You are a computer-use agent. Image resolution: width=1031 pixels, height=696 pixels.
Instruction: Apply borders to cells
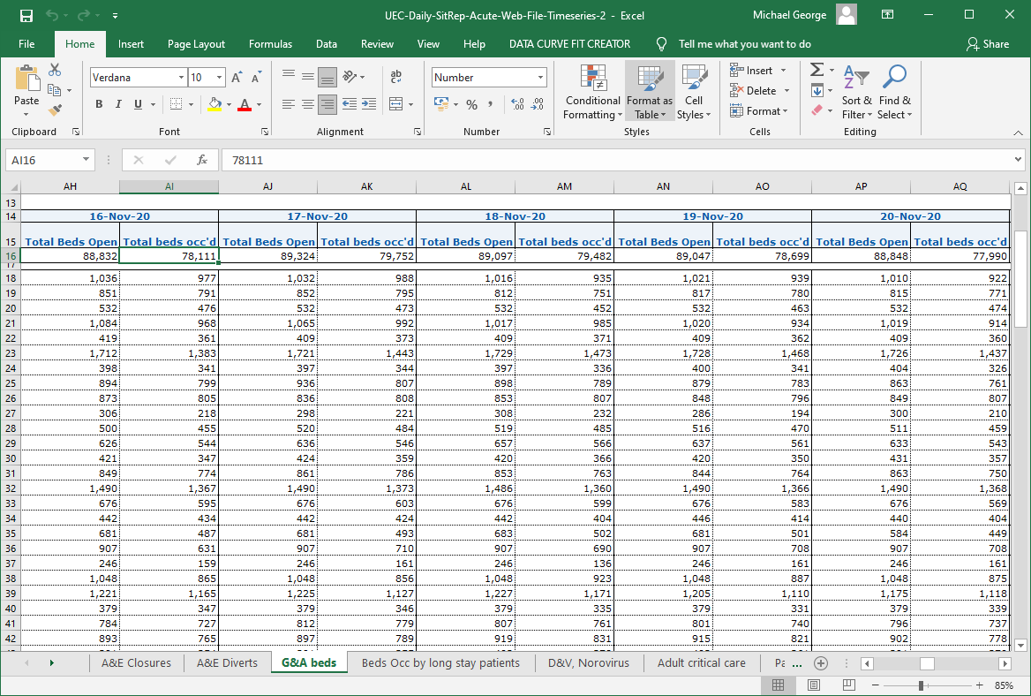(x=176, y=104)
